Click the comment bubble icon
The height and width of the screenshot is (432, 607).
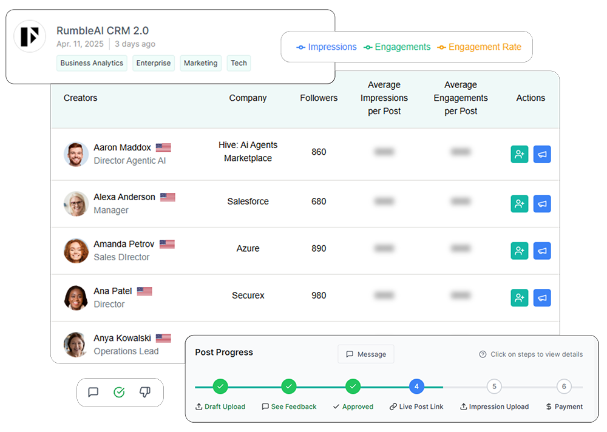pos(93,393)
